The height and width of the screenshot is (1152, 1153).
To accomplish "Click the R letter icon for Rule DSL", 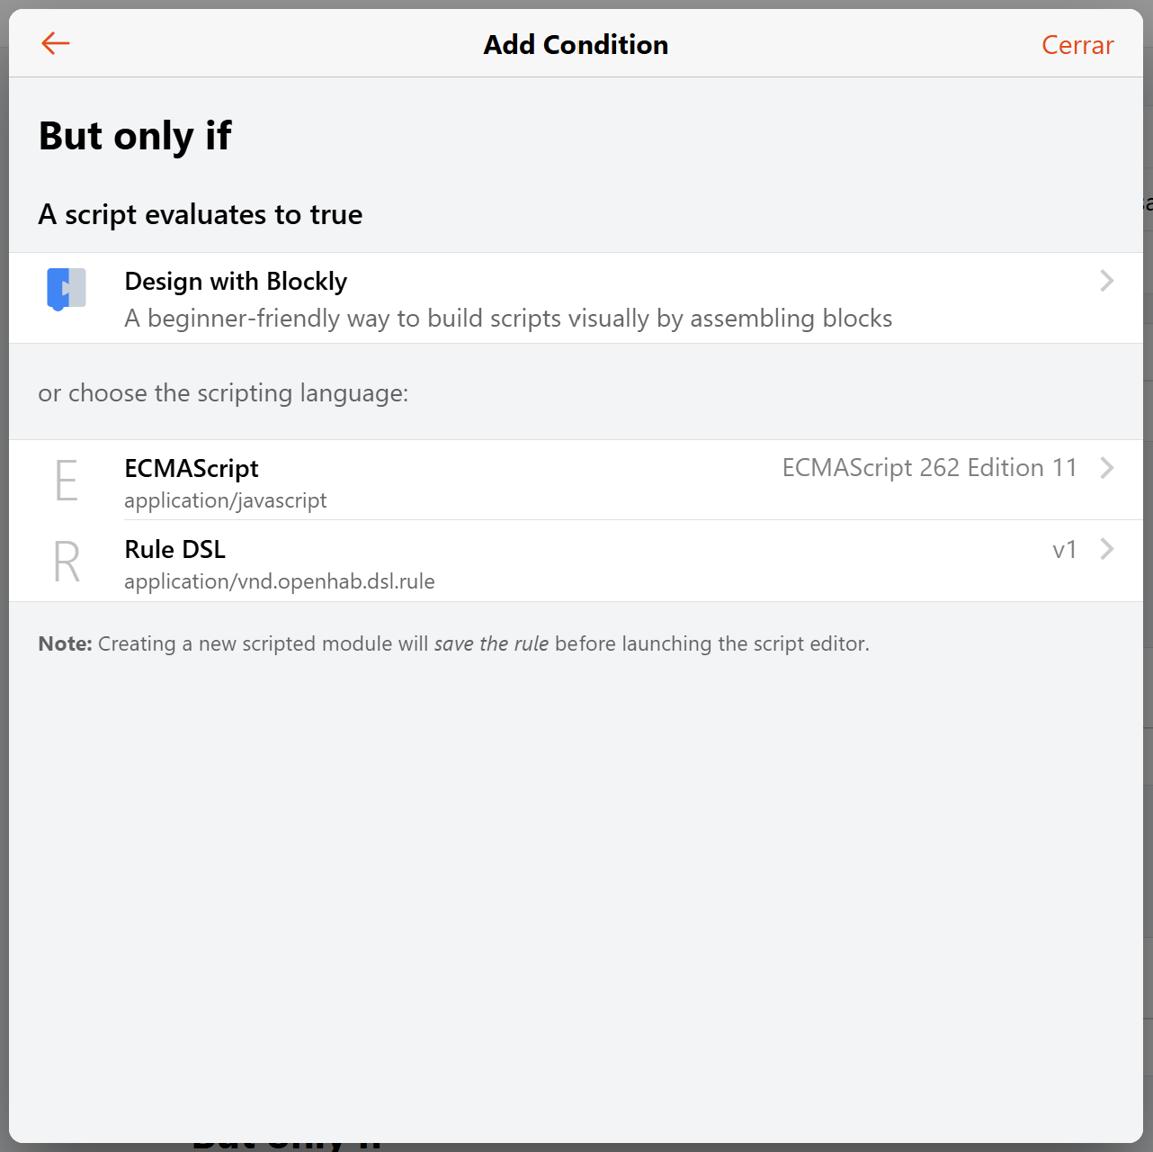I will pos(67,562).
